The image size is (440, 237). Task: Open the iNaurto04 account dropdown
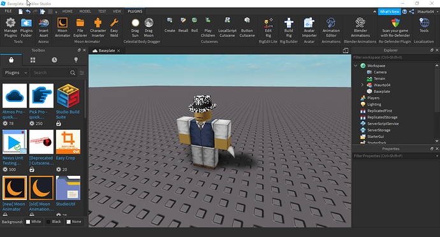(427, 11)
